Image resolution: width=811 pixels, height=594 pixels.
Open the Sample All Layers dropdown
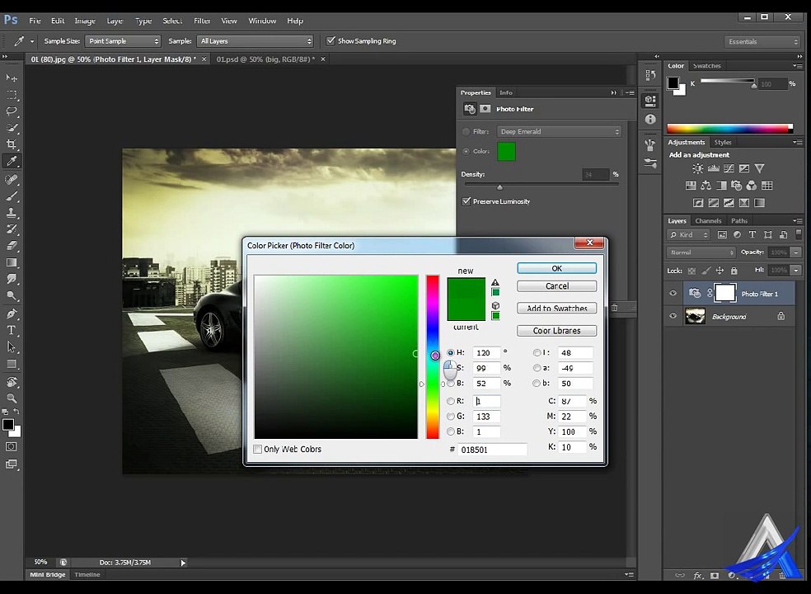256,41
